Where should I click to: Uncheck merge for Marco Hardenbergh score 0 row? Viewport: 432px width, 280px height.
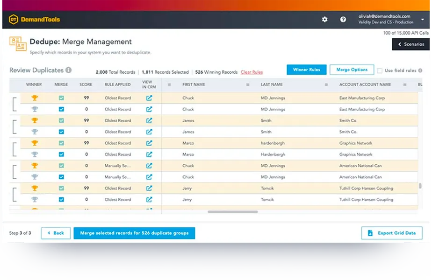coord(61,154)
